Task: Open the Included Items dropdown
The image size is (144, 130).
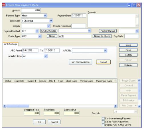Action: pyautogui.click(x=46, y=56)
